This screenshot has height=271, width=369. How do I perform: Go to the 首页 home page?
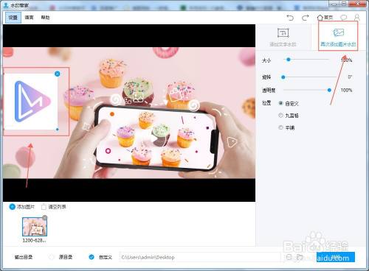point(325,18)
